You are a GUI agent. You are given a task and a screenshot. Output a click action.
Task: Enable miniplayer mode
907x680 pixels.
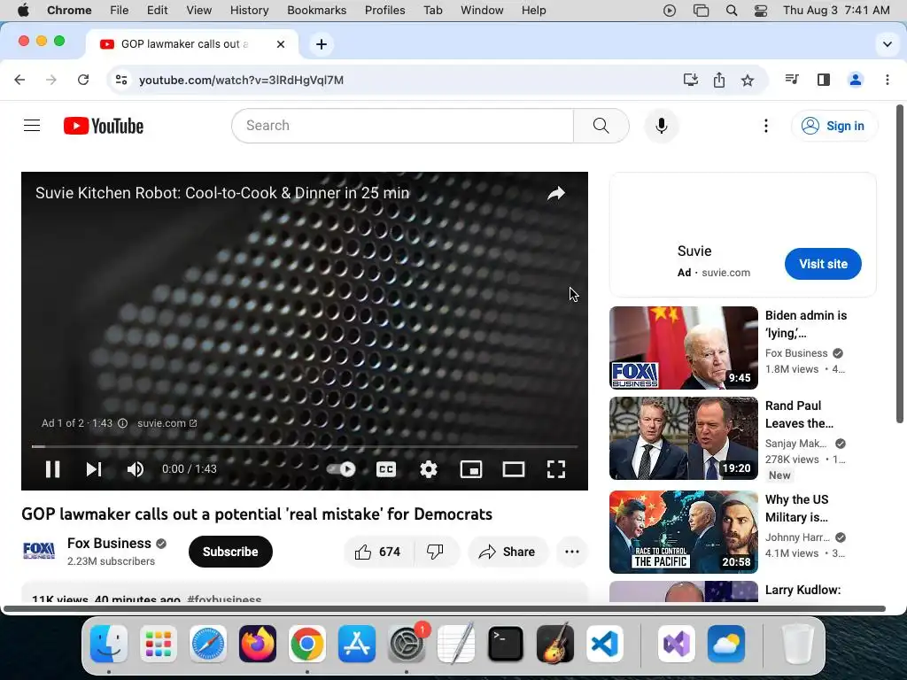471,469
